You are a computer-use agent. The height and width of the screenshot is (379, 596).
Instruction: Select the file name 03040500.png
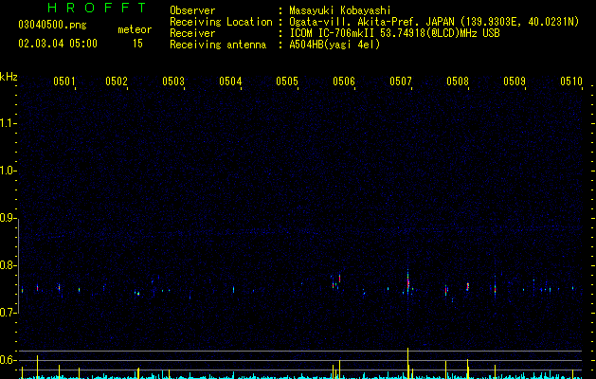pos(52,25)
